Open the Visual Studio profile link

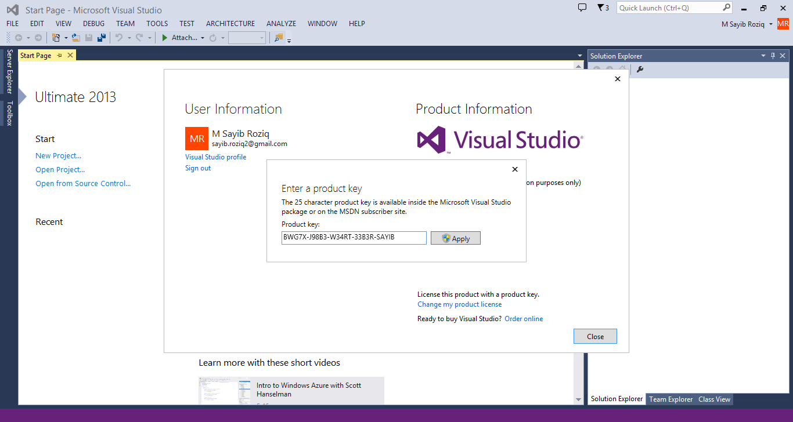click(x=216, y=157)
